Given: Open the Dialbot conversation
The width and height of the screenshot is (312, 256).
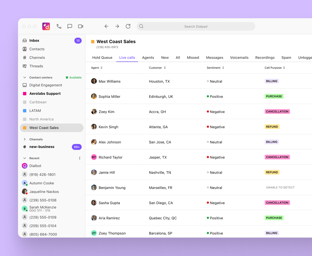Looking at the screenshot, I should point(35,166).
